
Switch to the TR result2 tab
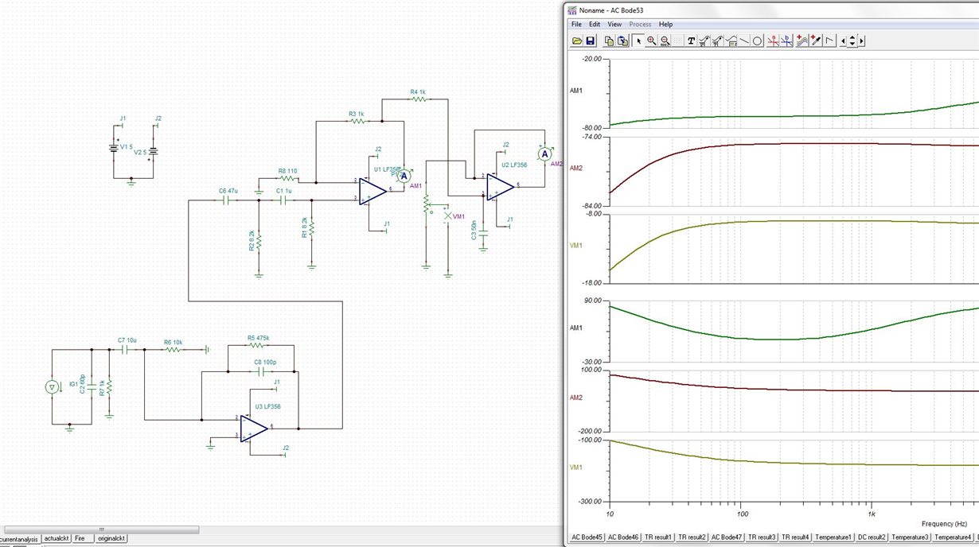[x=692, y=537]
